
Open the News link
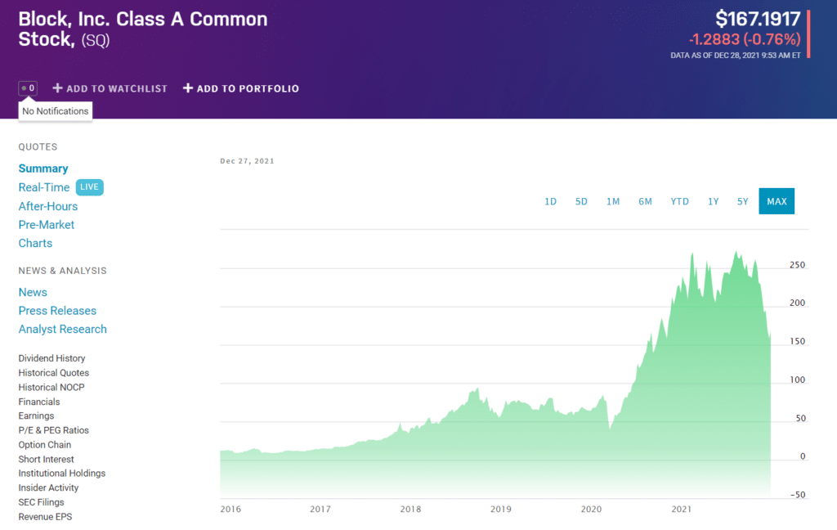tap(33, 292)
